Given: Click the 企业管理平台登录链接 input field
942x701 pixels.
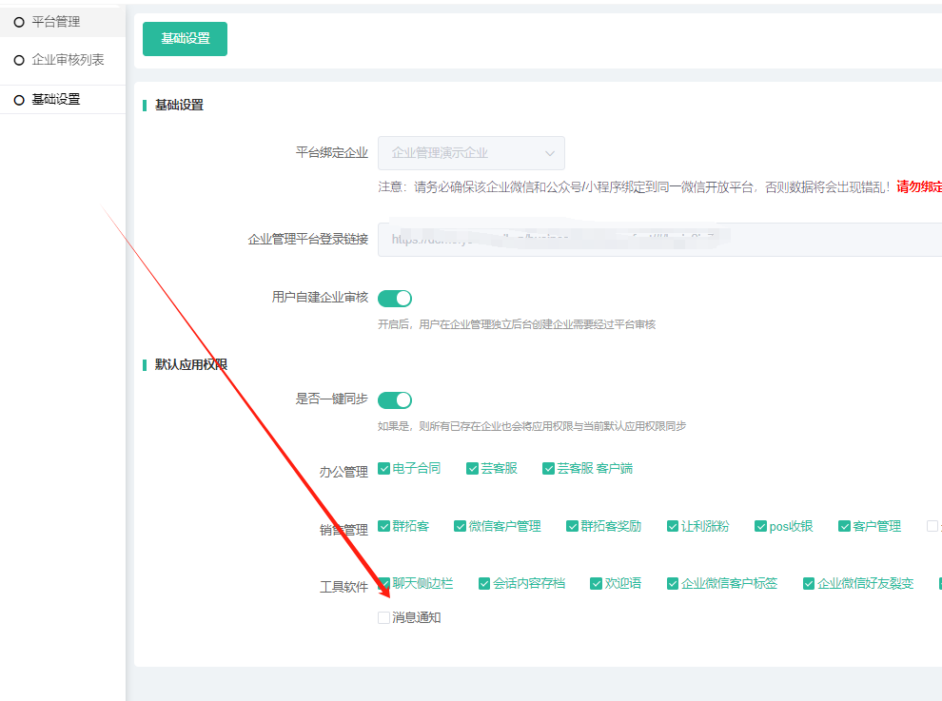Looking at the screenshot, I should (x=657, y=240).
